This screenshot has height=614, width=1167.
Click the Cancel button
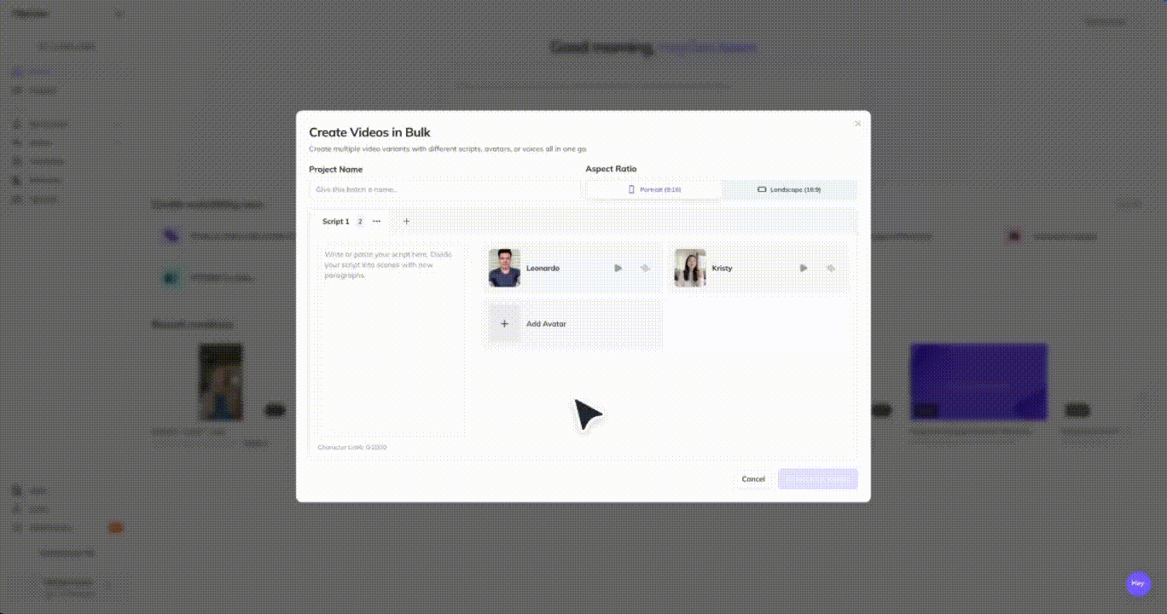[753, 479]
